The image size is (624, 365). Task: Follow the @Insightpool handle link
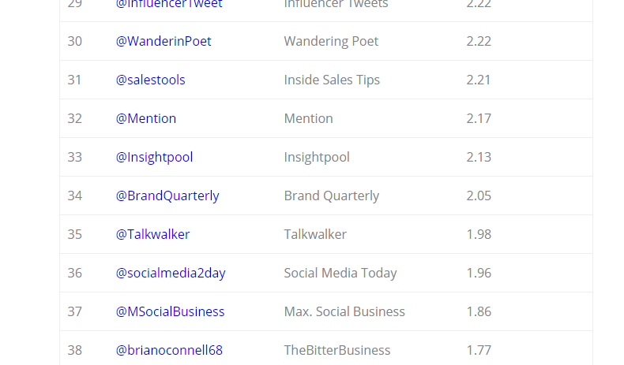pos(155,157)
